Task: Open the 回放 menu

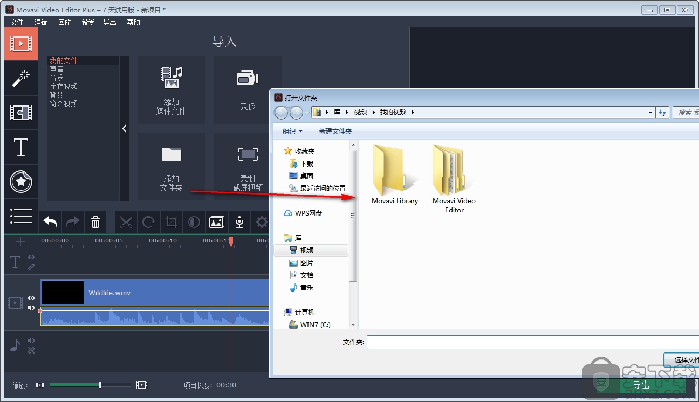Action: (x=65, y=22)
